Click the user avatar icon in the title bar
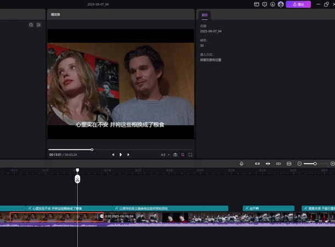Screen dimensions: 335x247 pyautogui.click(x=281, y=4)
